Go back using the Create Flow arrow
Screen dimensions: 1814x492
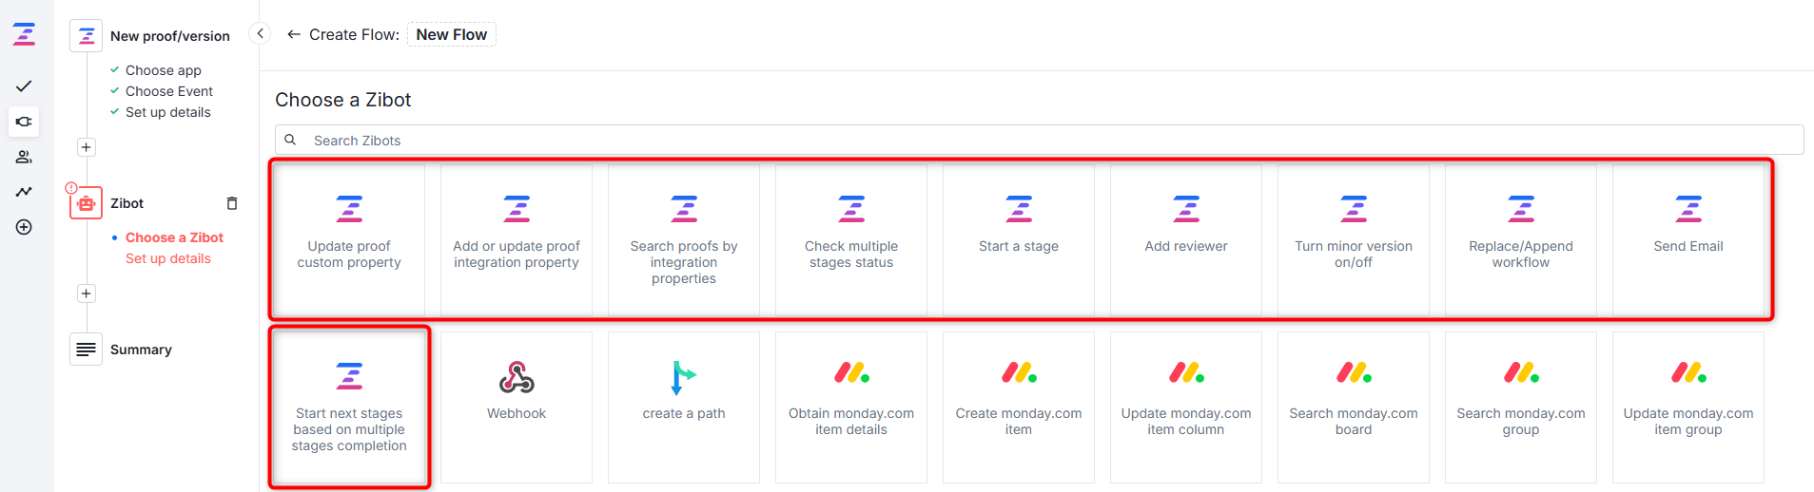tap(294, 34)
